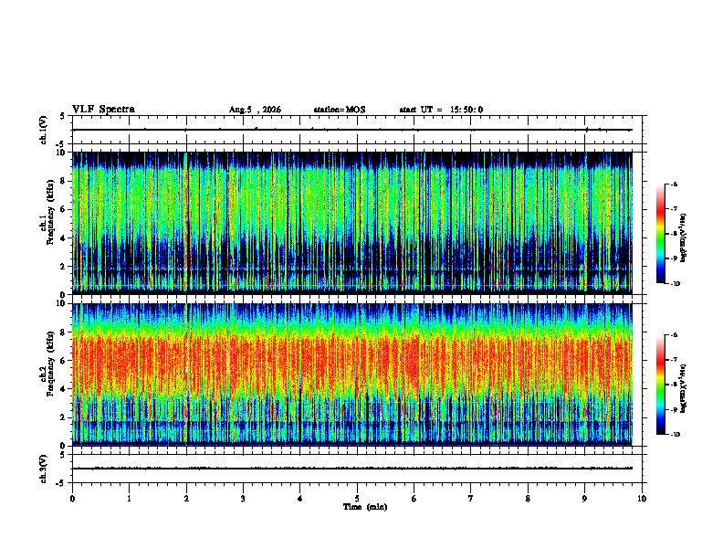Image resolution: width=723 pixels, height=559 pixels.
Task: Click the time axis tick label "4"
Action: pos(299,499)
